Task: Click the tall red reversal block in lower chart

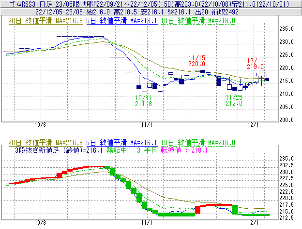Action: click(197, 210)
